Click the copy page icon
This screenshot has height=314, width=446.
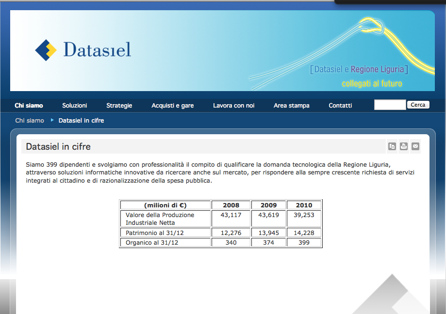pyautogui.click(x=392, y=146)
